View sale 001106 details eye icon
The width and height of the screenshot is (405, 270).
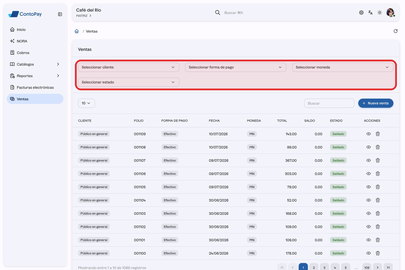pyautogui.click(x=368, y=174)
